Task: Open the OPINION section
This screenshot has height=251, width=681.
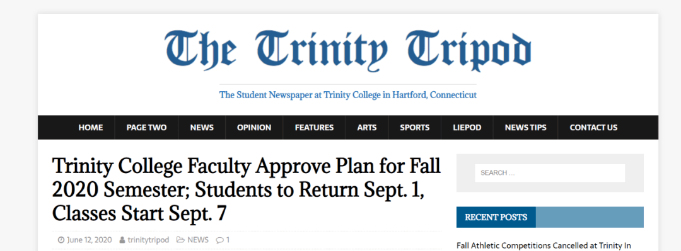Action: [x=254, y=128]
